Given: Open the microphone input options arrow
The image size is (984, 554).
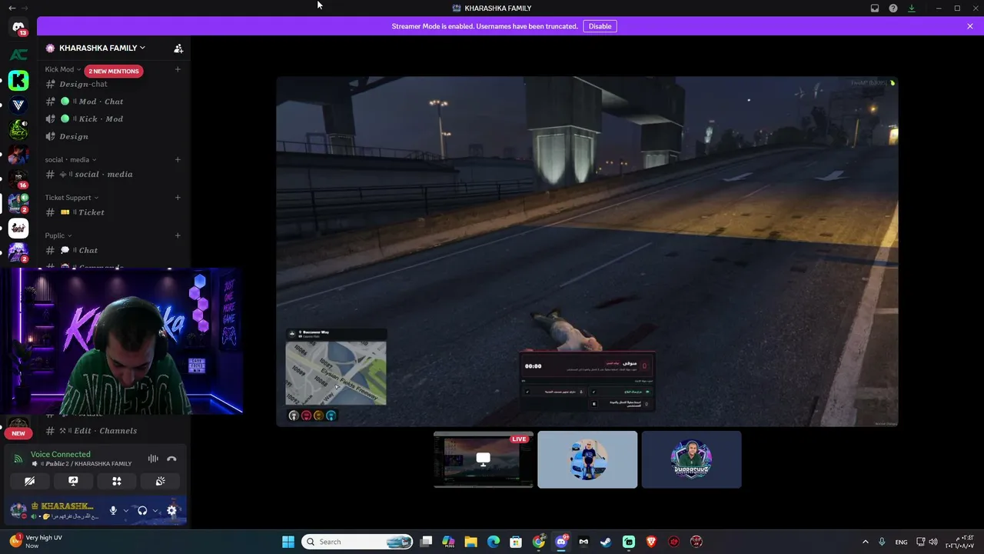Looking at the screenshot, I should point(125,510).
